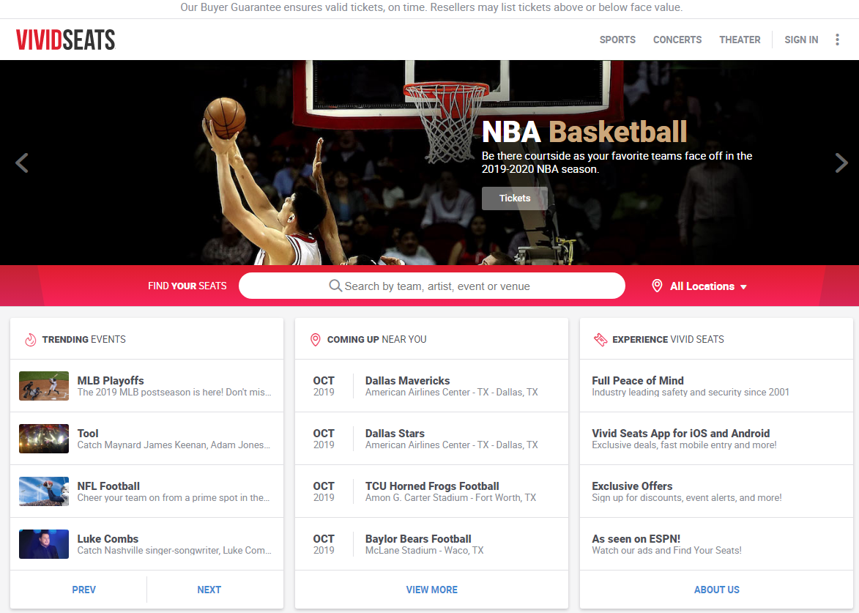Click OCT 2019 date beside Baylor Bears
The image size is (859, 613).
(324, 544)
